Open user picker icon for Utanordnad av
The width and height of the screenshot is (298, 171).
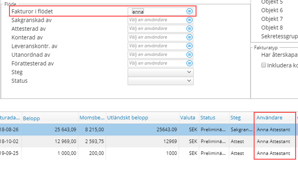tap(189, 55)
